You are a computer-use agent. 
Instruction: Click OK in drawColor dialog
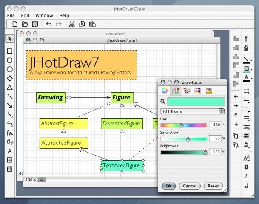(x=168, y=186)
